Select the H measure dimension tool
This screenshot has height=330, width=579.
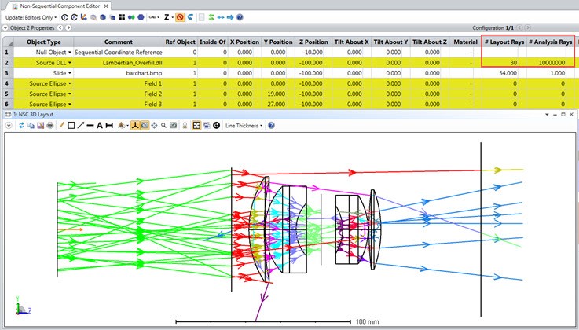(x=109, y=126)
